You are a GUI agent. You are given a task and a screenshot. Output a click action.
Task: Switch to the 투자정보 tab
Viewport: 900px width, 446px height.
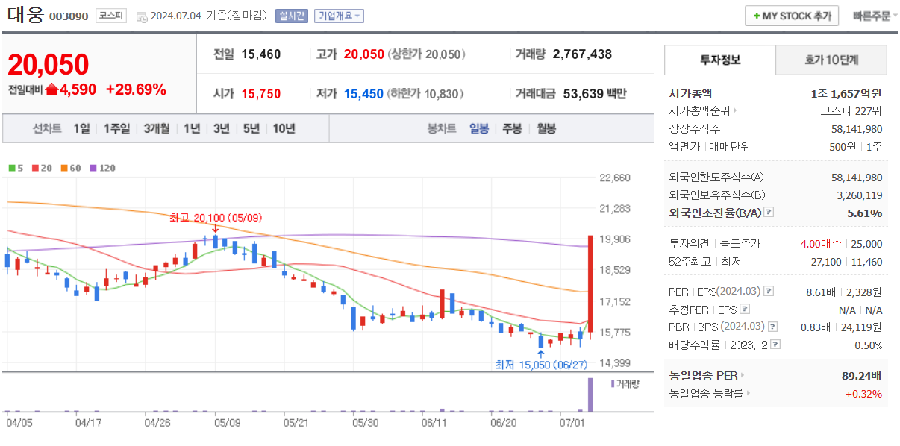(720, 60)
